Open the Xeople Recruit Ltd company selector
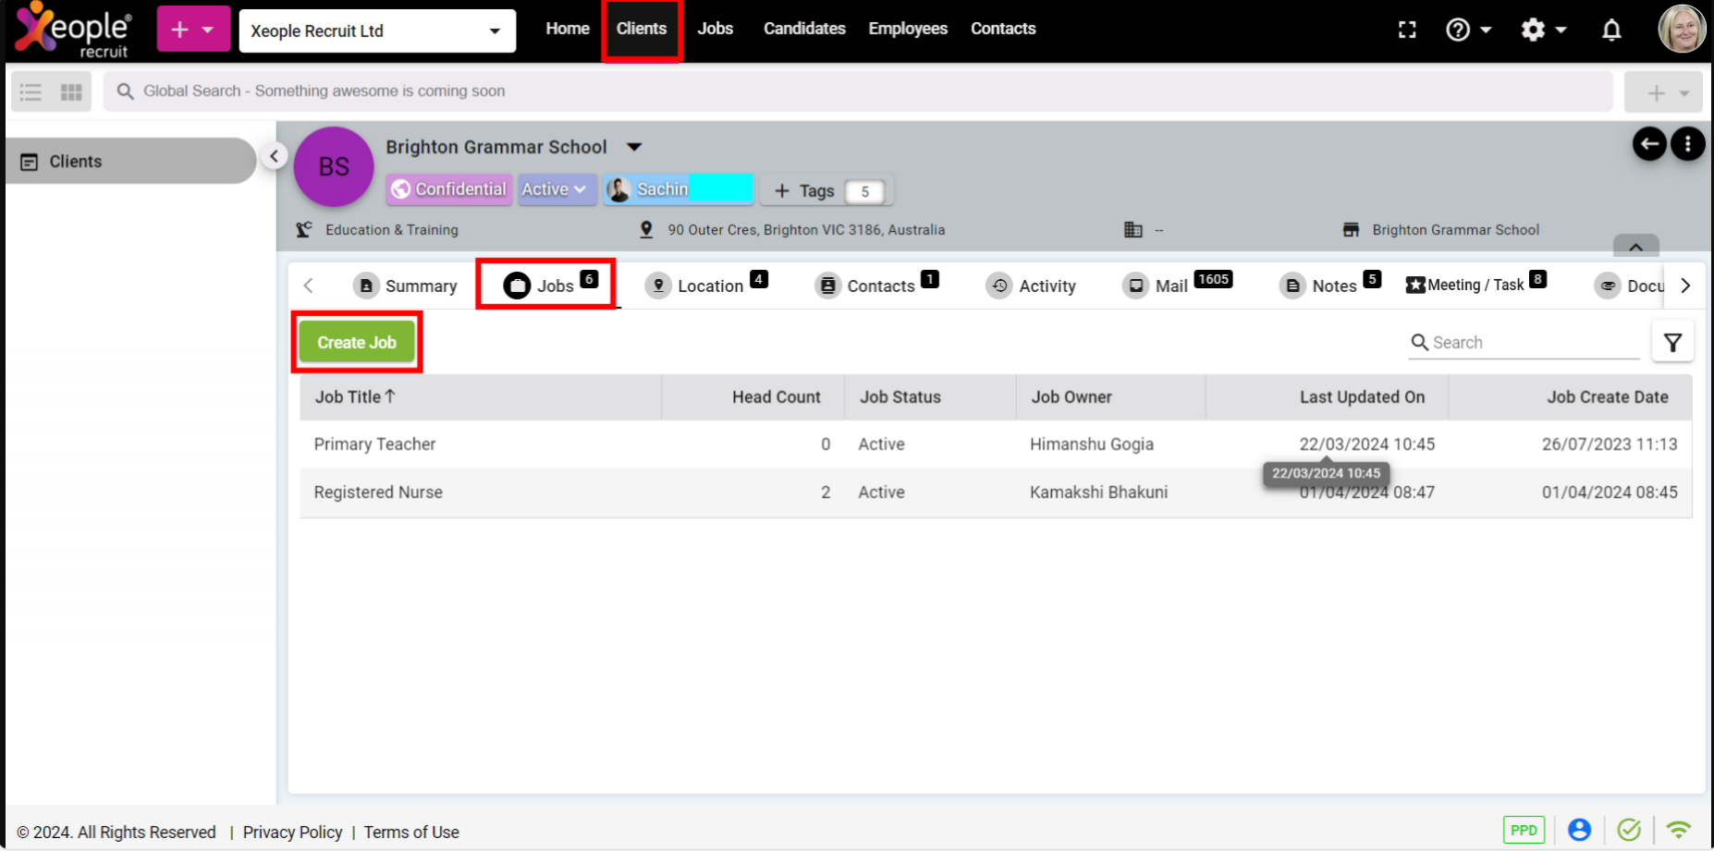Viewport: 1714px width, 851px height. [377, 31]
